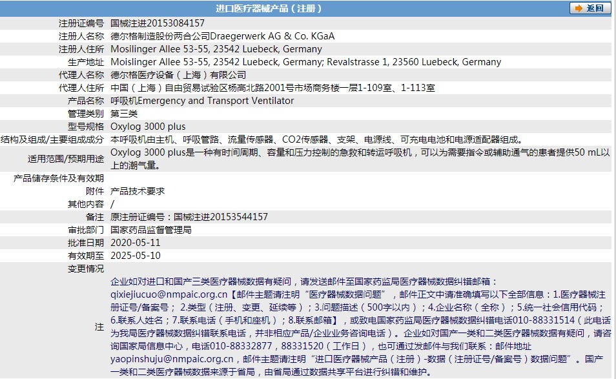Open the 产品技术要求 attachment link
This screenshot has height=379, width=616.
click(x=138, y=191)
